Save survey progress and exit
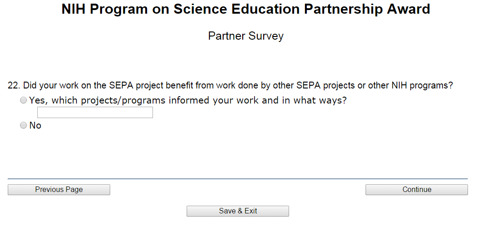The height and width of the screenshot is (228, 478). pyautogui.click(x=238, y=211)
